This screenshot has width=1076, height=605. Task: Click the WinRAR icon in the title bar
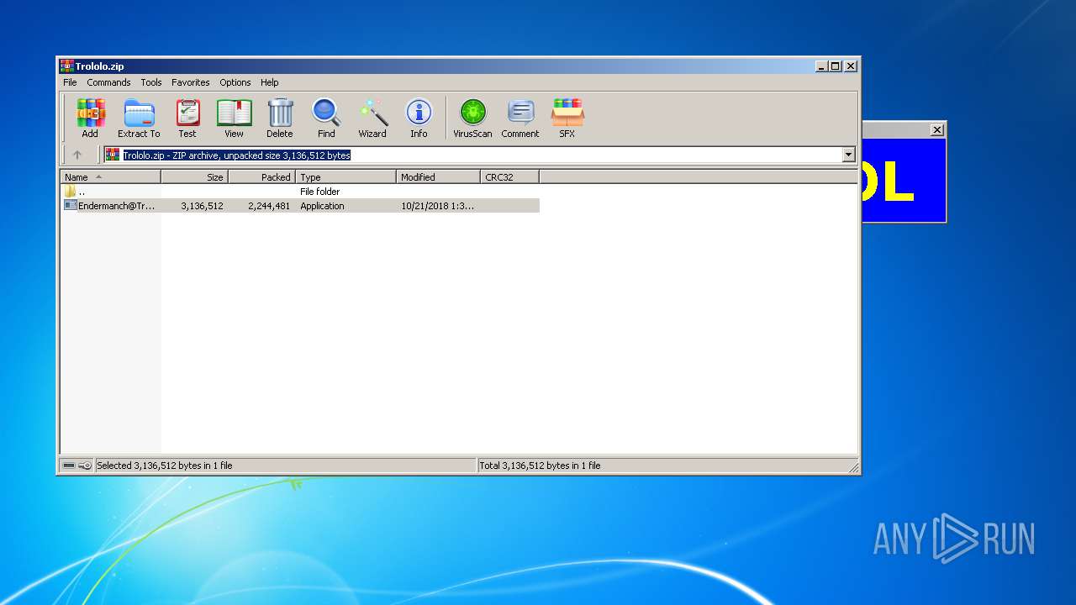coord(66,66)
